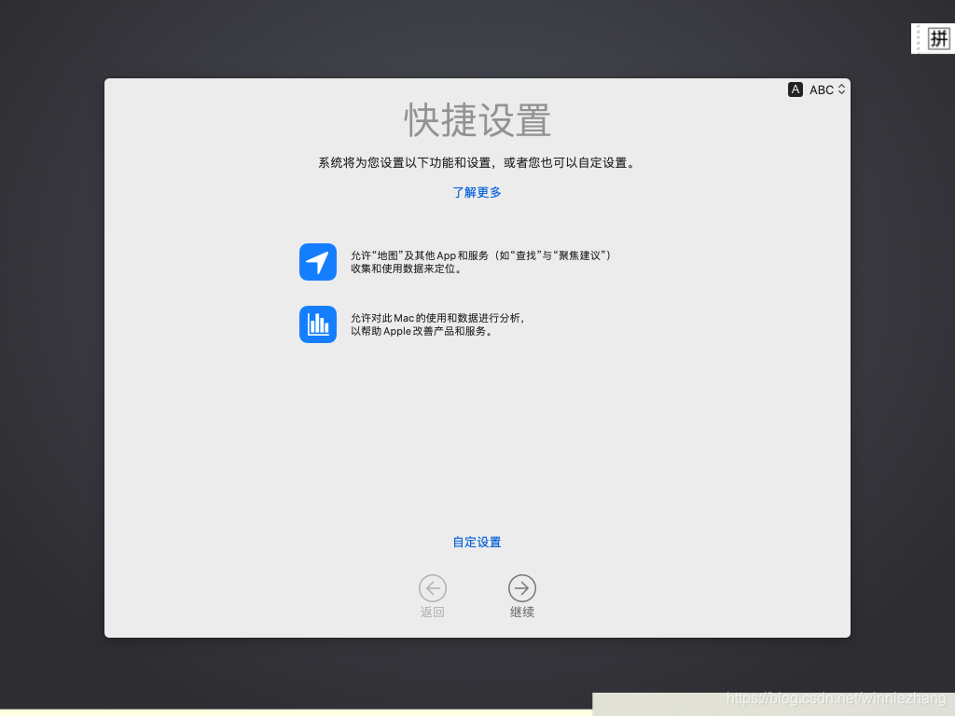The image size is (955, 716).
Task: Click the Back arrow button
Action: click(433, 588)
